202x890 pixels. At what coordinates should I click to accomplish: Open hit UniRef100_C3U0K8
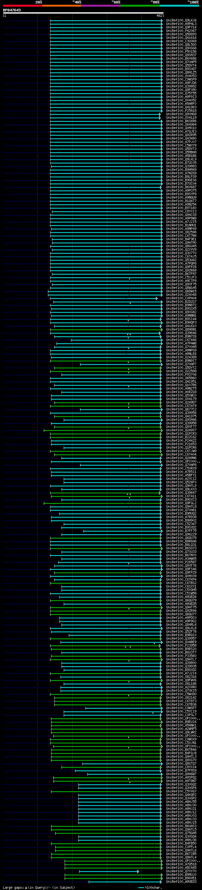click(181, 41)
